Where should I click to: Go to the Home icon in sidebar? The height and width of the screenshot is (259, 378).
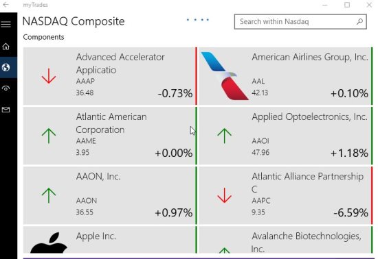5,47
